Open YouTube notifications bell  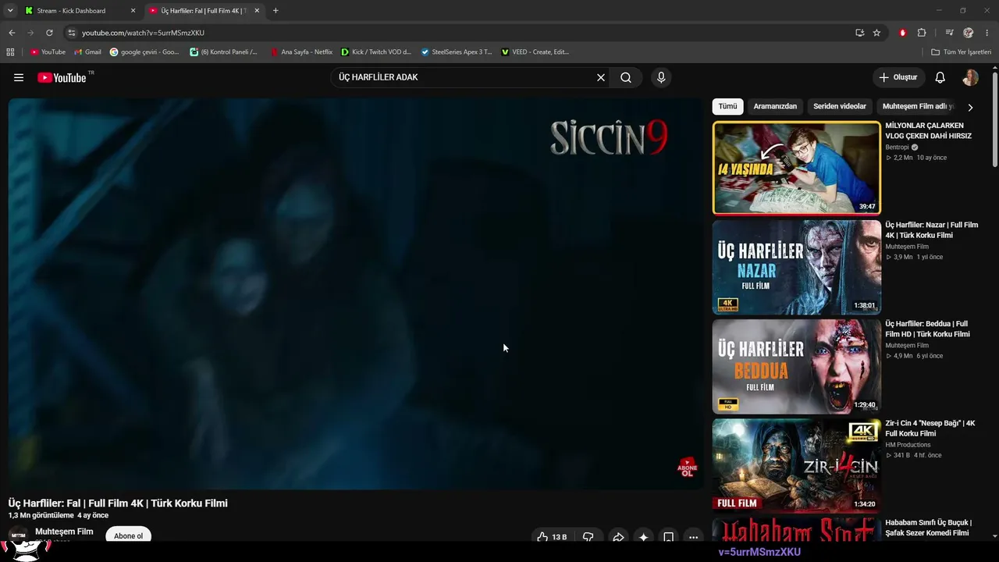pos(940,77)
